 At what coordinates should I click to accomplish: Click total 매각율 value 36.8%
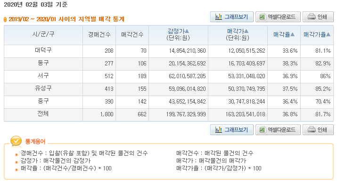pyautogui.click(x=290, y=114)
